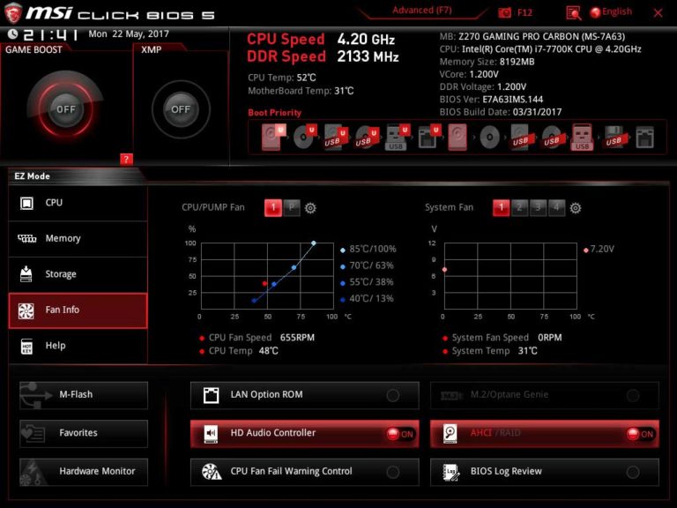Switch off the HD Audio Controller toggle

400,434
